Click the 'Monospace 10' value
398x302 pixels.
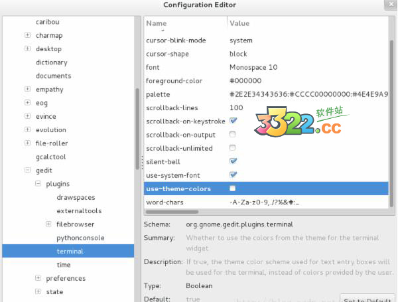pos(253,67)
